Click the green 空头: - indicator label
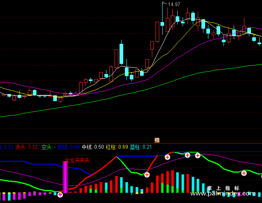 48,147
